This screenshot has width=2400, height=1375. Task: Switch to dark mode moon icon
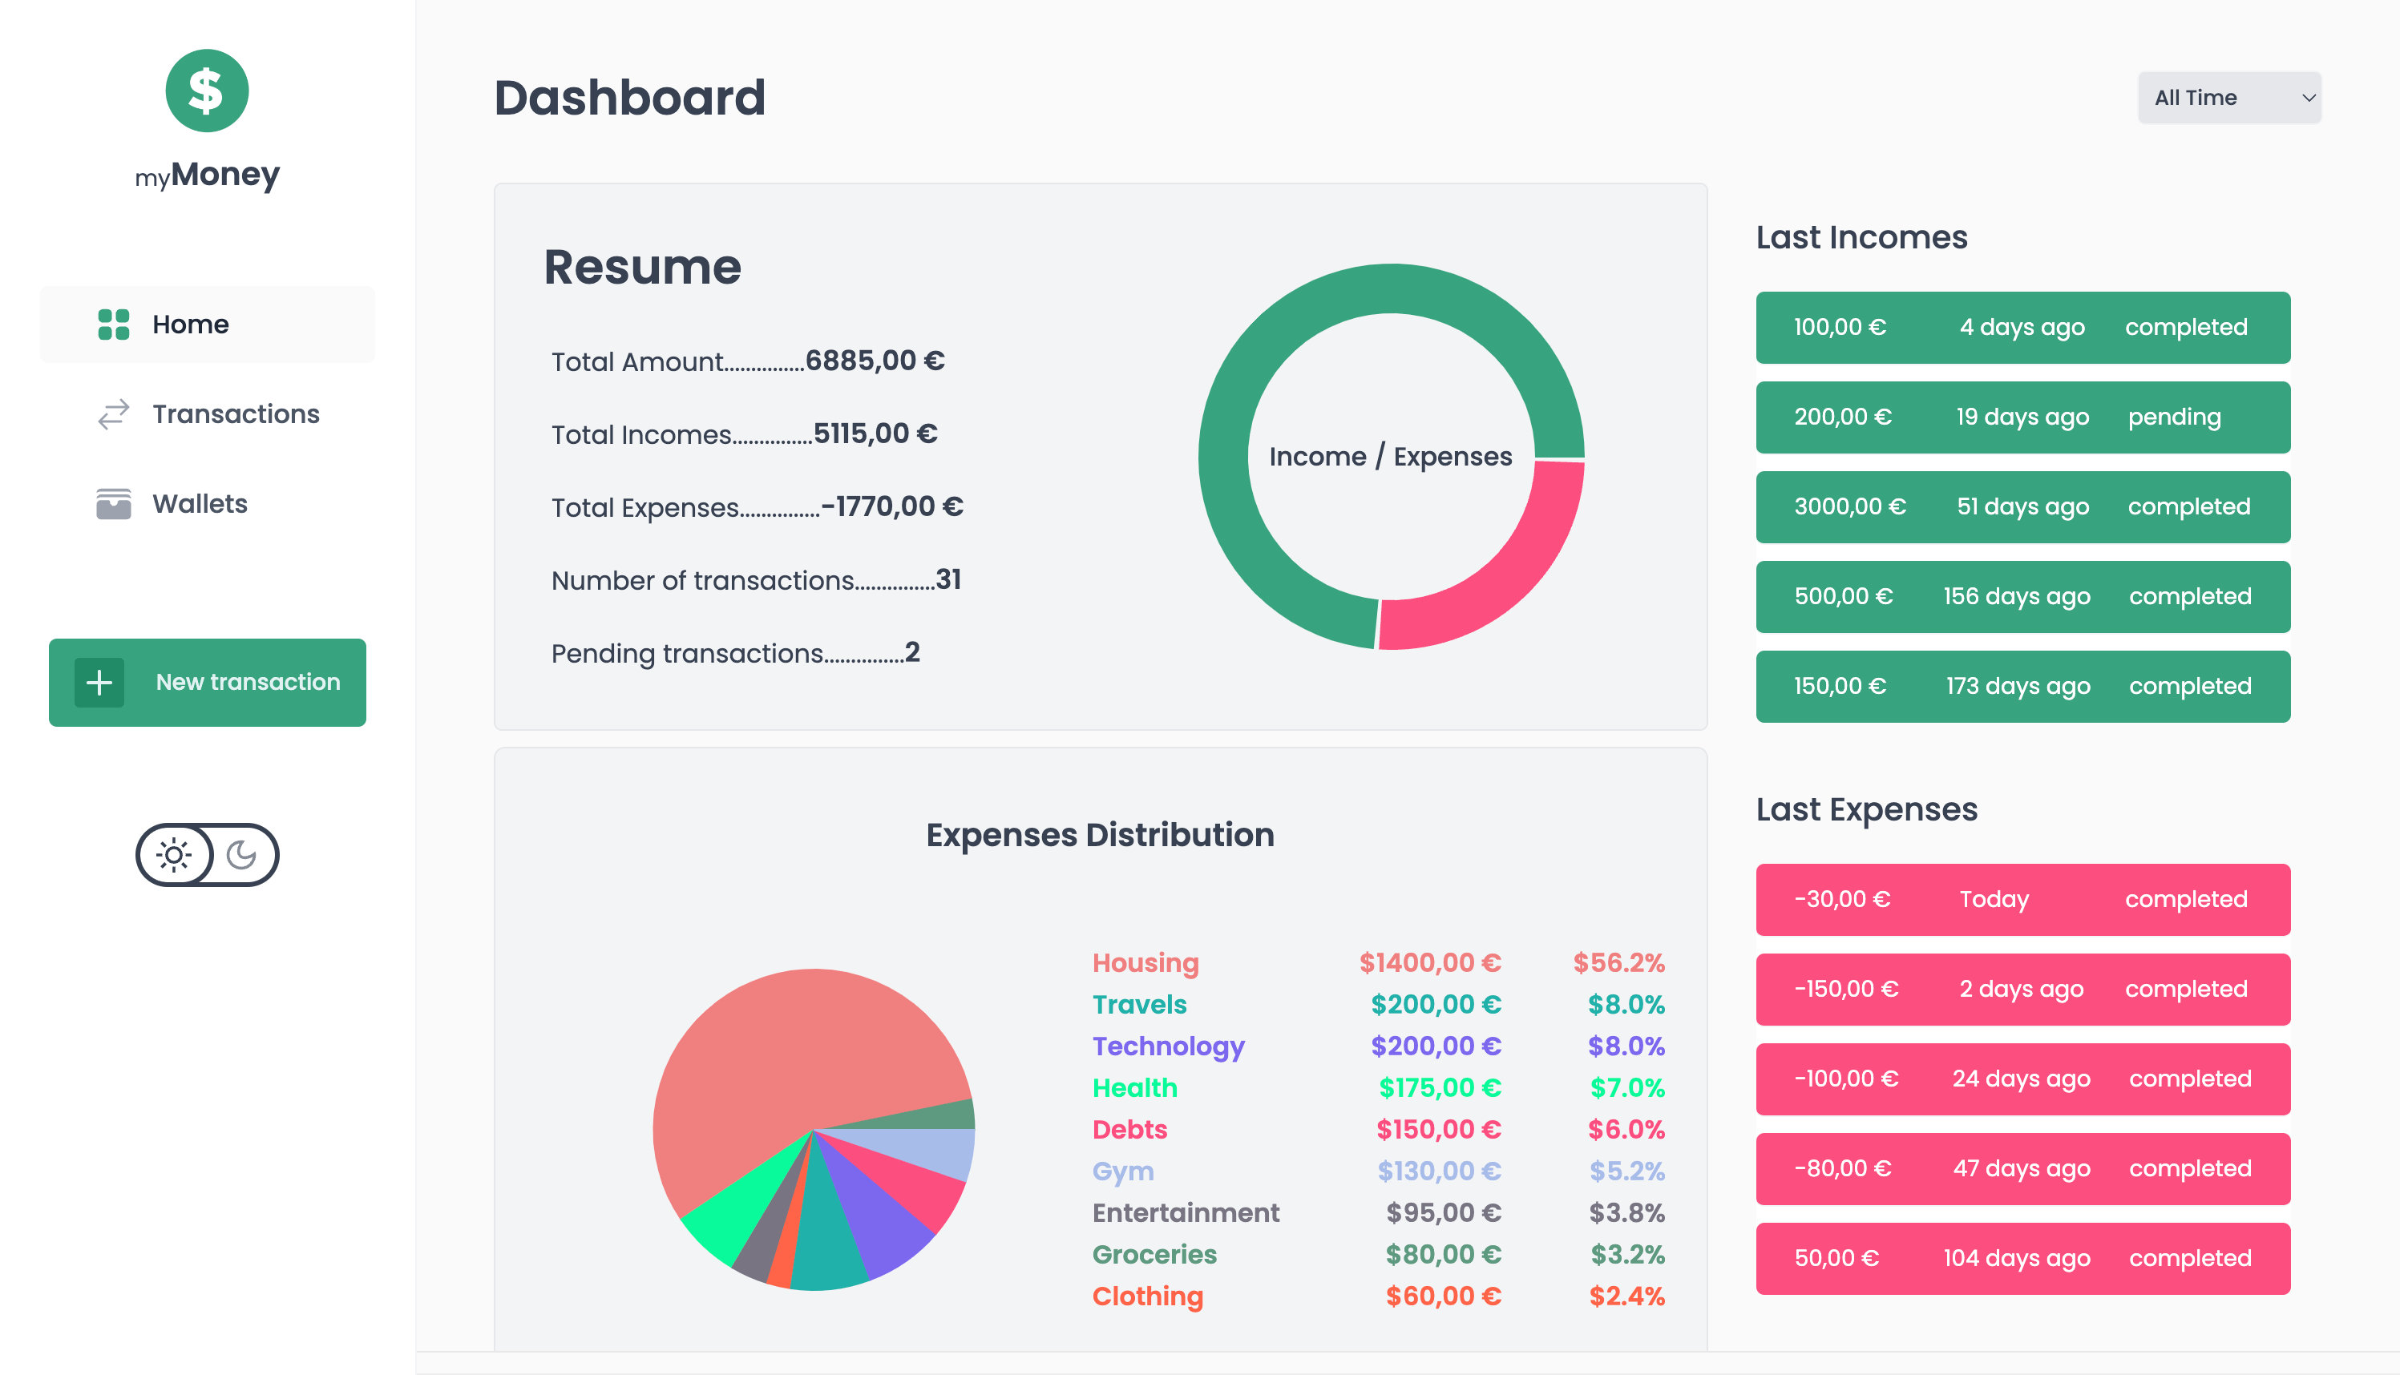pyautogui.click(x=242, y=856)
